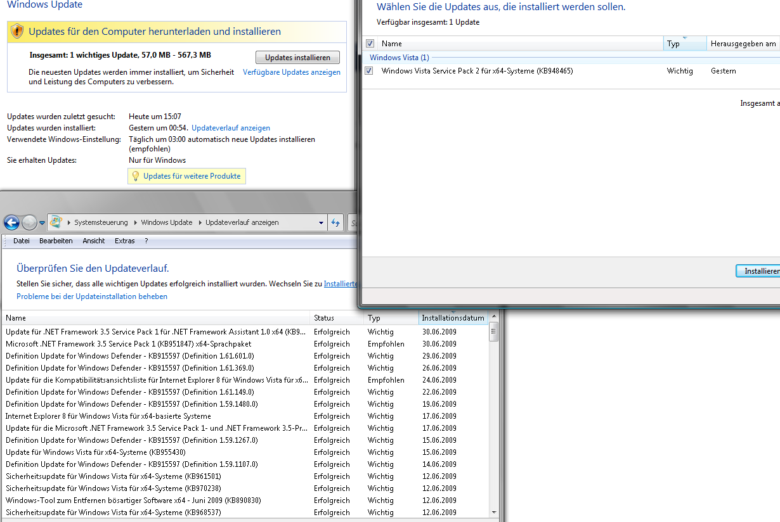Select the Updateverlauf anzeigen breadcrumb

pyautogui.click(x=242, y=223)
